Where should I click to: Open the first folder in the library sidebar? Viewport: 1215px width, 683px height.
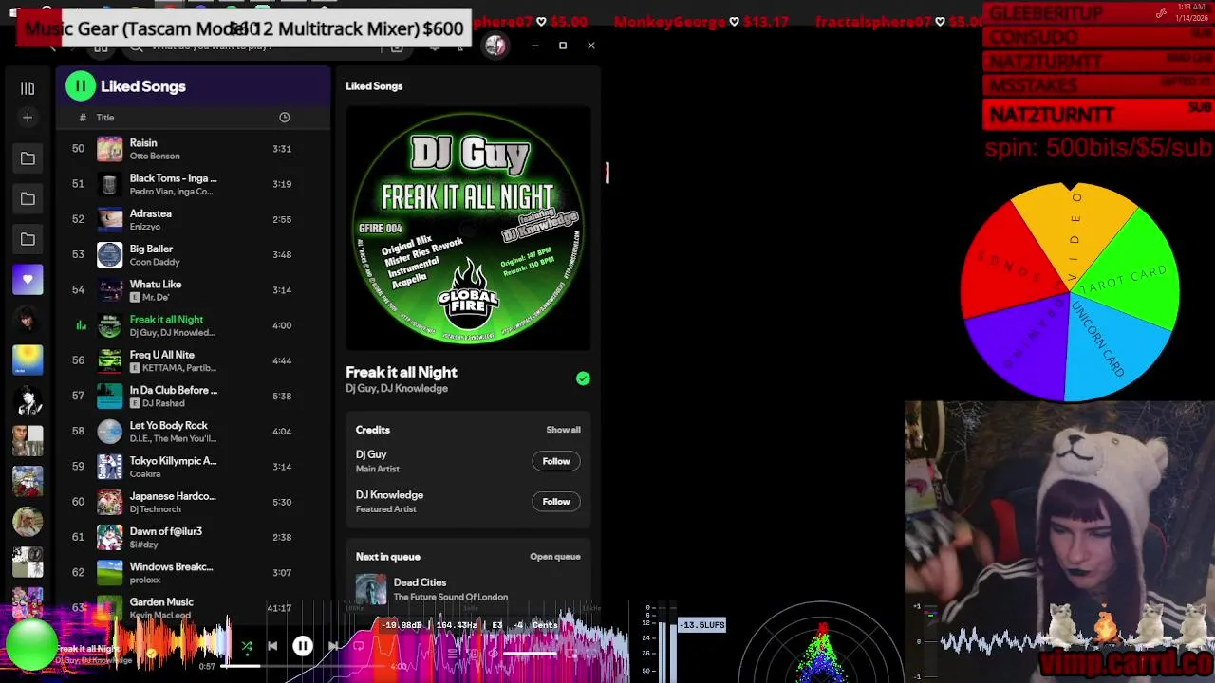(28, 158)
